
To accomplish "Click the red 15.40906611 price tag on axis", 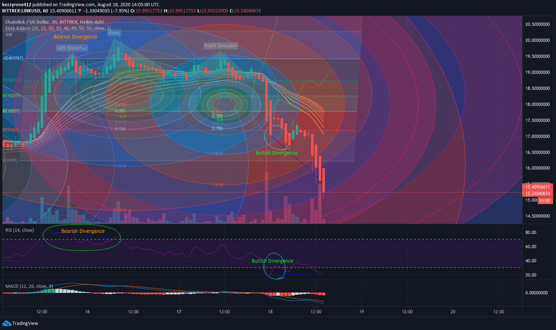I will (537, 187).
